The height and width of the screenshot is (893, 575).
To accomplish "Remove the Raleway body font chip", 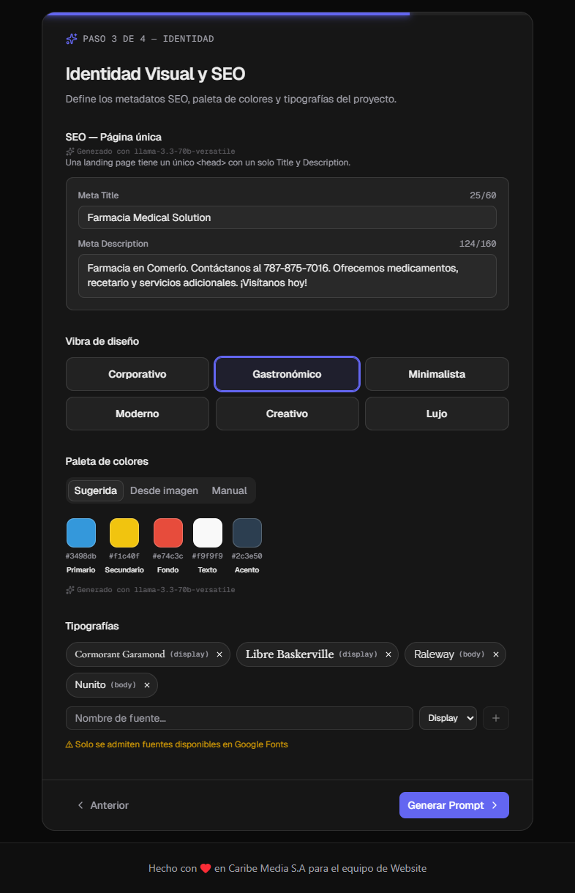I will pyautogui.click(x=496, y=654).
